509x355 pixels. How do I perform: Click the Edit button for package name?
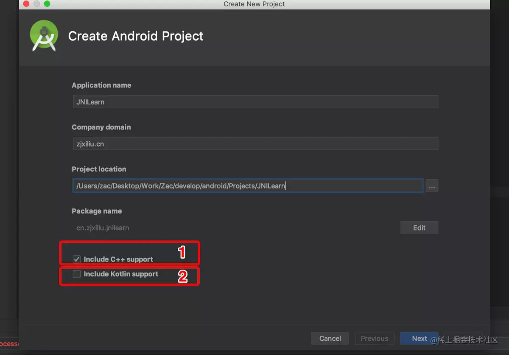pos(419,228)
